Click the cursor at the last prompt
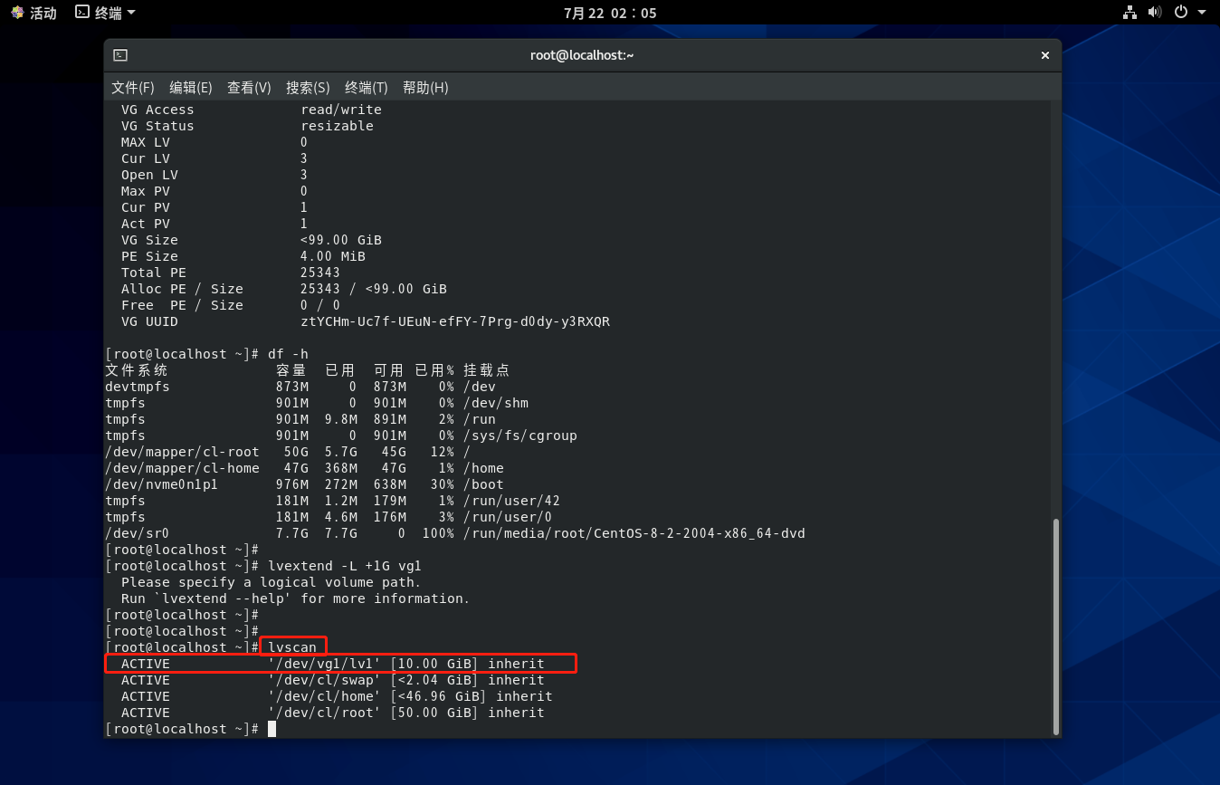The height and width of the screenshot is (785, 1220). tap(272, 729)
